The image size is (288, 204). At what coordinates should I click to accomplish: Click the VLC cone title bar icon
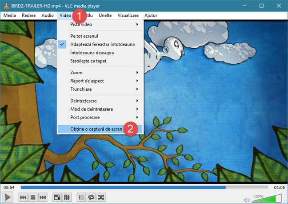pyautogui.click(x=6, y=6)
